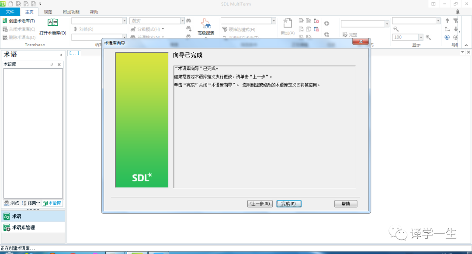472x254 pixels.
Task: Click the [...] document tab
Action: [x=74, y=53]
